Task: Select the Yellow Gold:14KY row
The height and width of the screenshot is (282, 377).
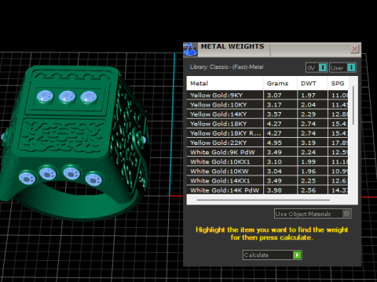Action: 267,114
